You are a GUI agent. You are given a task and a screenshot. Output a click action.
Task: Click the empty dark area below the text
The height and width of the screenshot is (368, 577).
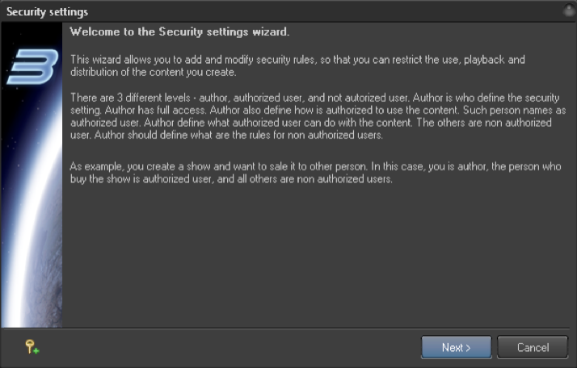click(x=316, y=256)
